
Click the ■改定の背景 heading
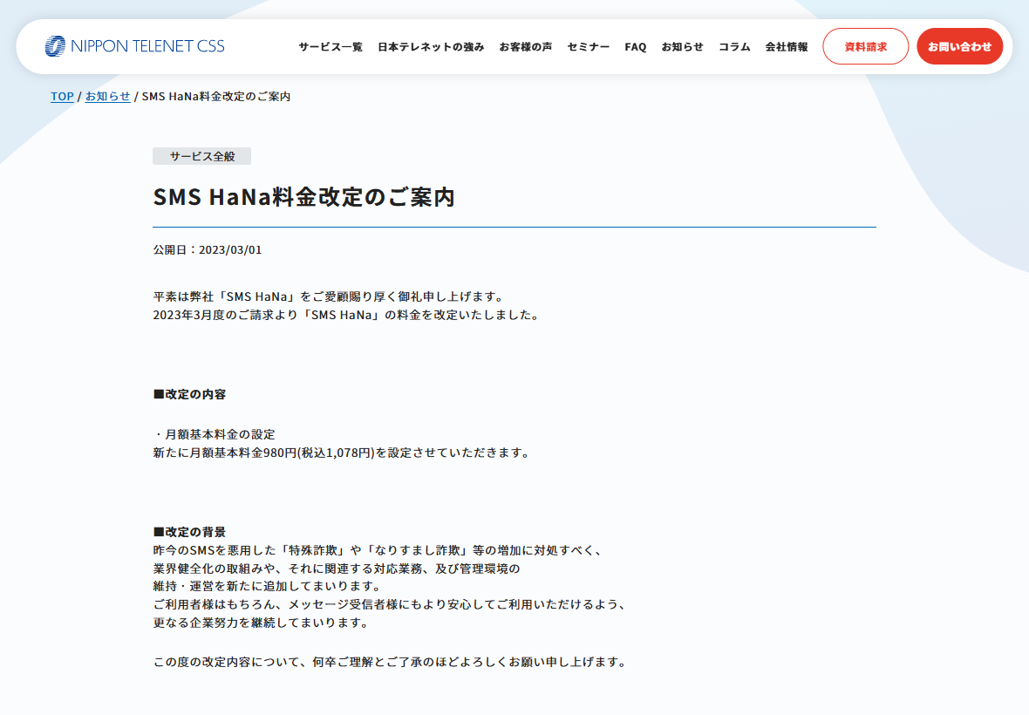coord(189,532)
